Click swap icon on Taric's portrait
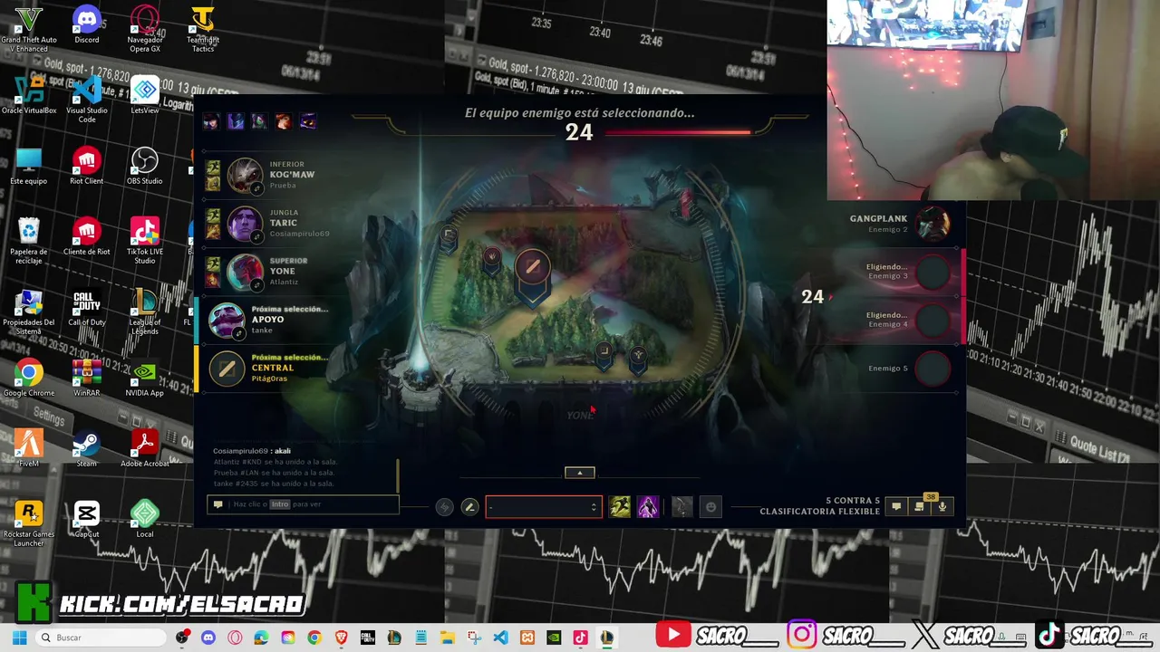Screen dimensions: 1160x652 click(x=257, y=236)
